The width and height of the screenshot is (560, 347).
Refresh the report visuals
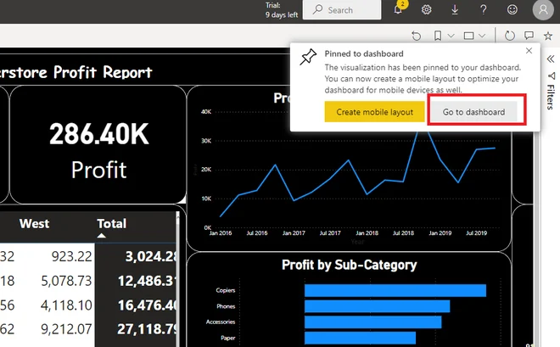[509, 36]
